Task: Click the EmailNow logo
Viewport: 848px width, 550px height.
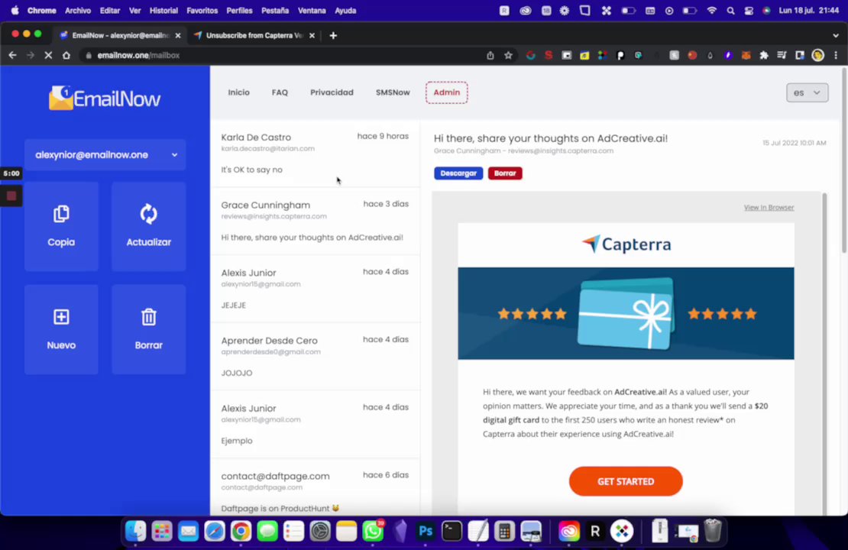Action: (105, 99)
